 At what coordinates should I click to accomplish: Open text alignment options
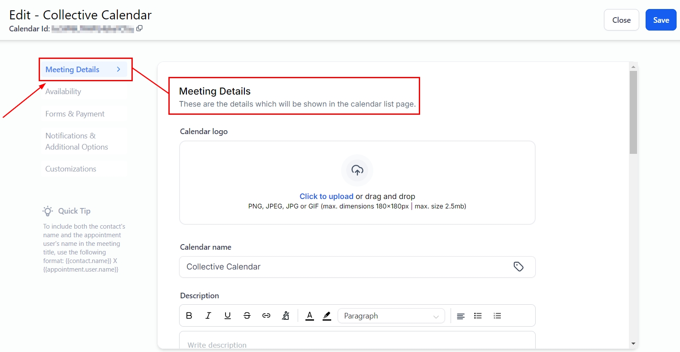460,316
